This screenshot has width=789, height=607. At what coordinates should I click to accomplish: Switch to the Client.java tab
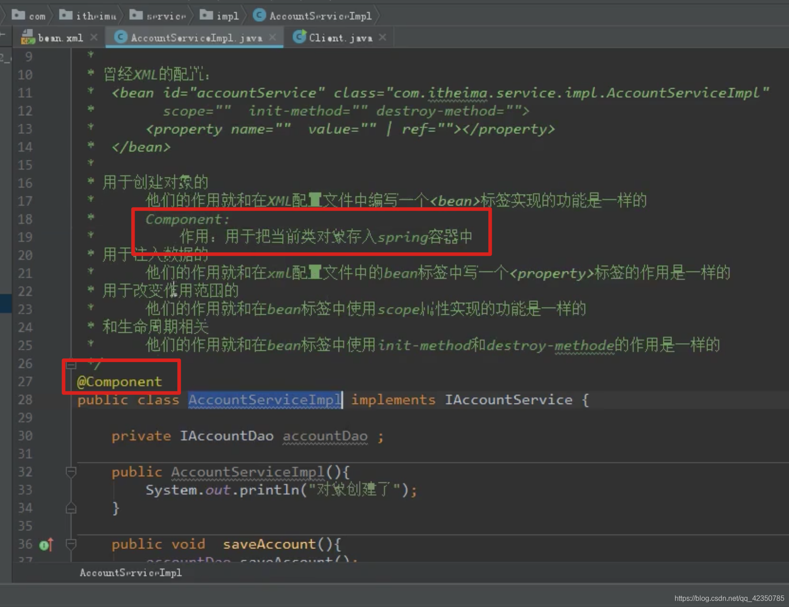pos(340,38)
